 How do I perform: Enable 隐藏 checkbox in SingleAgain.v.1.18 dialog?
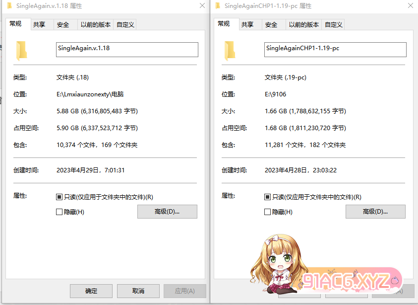pyautogui.click(x=60, y=212)
